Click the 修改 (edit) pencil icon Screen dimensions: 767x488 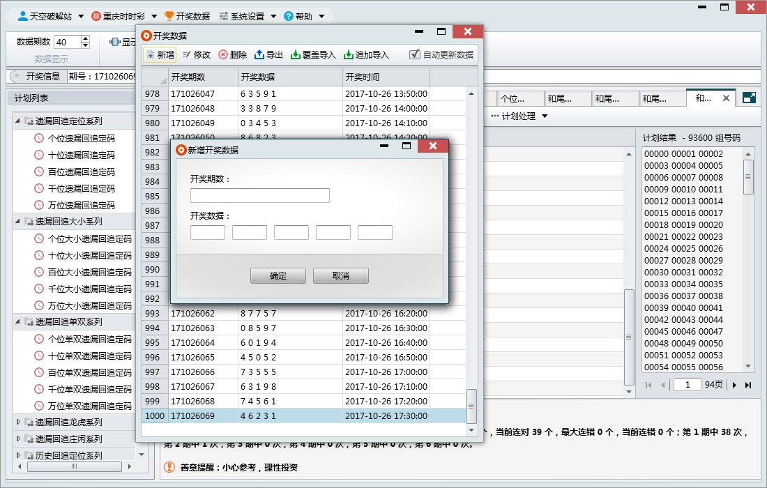(x=187, y=54)
